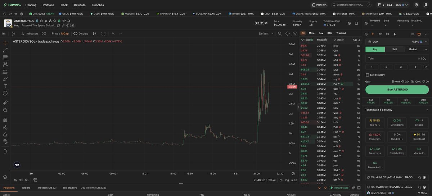Select the emoji sticker tool
Viewport: 432px width, 196px height.
click(5, 93)
